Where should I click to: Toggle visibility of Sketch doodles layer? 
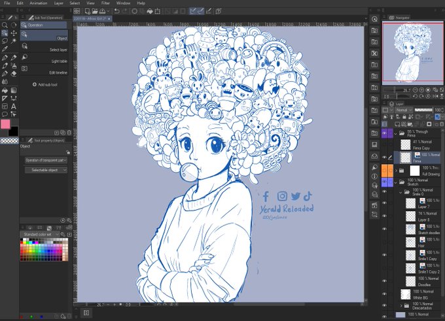point(384,229)
